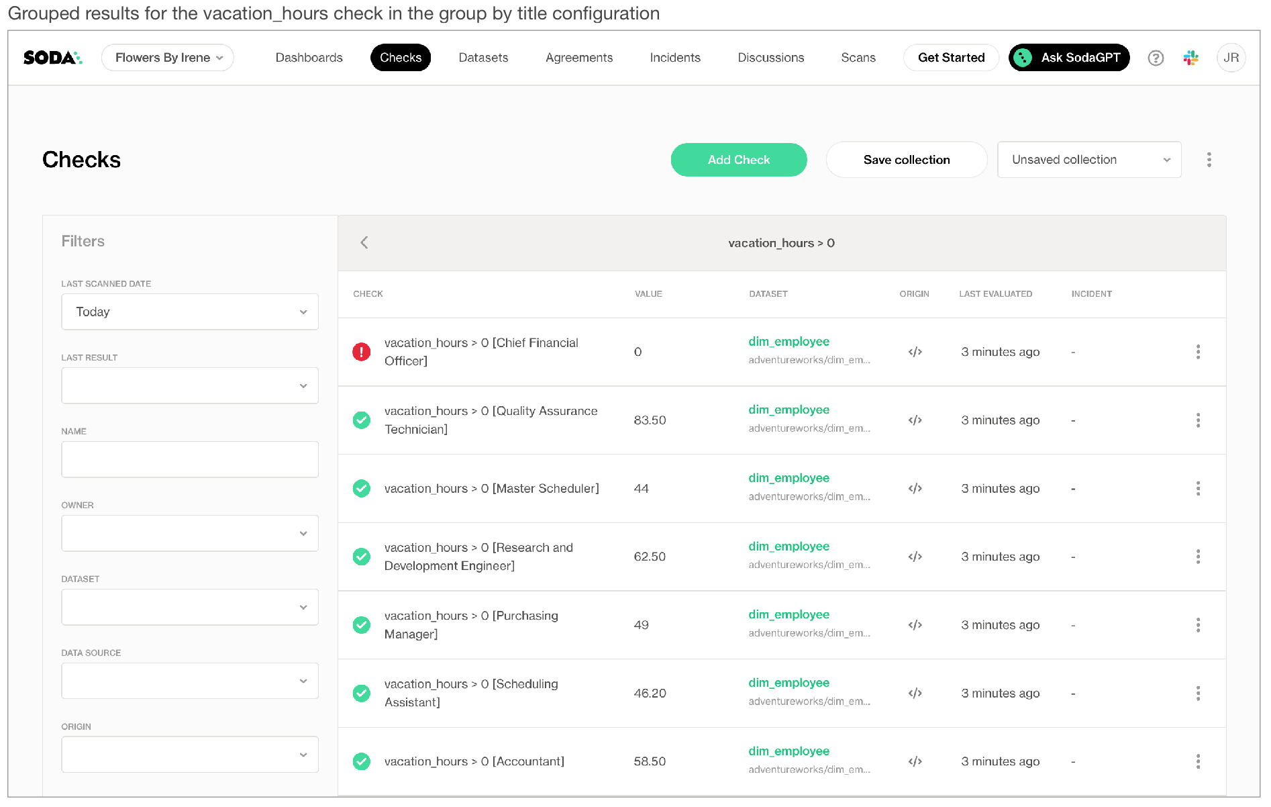Open the Last Result filter dropdown
Viewport: 1271px width, 807px height.
coord(190,385)
